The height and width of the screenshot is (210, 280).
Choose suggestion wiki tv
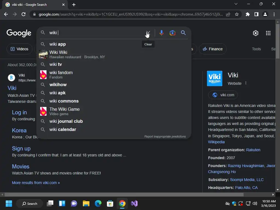(x=114, y=64)
